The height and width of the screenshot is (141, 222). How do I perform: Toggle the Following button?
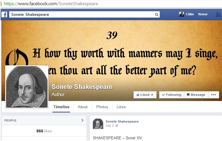pos(172,95)
